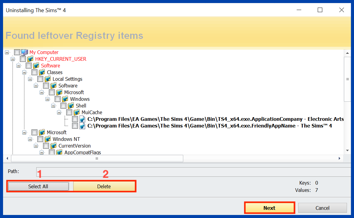354x218 pixels.
Task: Collapse the HKEY_CURRENT_USER tree node
Action: click(x=13, y=59)
